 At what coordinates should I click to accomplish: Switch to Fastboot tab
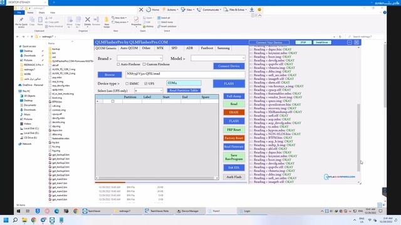(207, 48)
